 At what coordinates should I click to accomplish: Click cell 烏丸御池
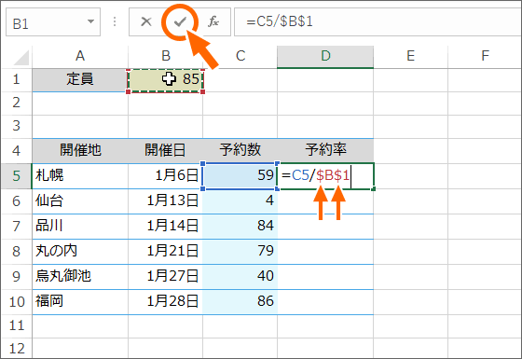coord(80,277)
